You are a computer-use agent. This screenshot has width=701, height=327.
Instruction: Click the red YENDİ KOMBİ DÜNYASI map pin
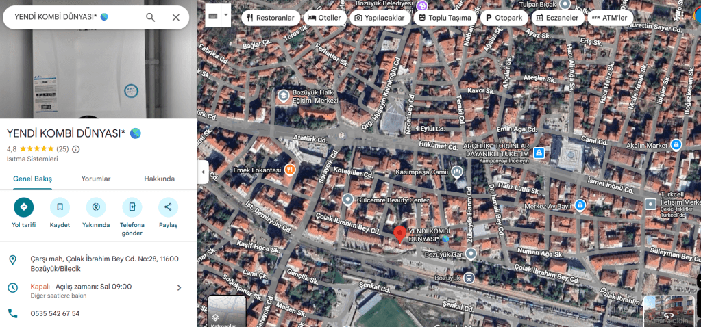coord(399,233)
